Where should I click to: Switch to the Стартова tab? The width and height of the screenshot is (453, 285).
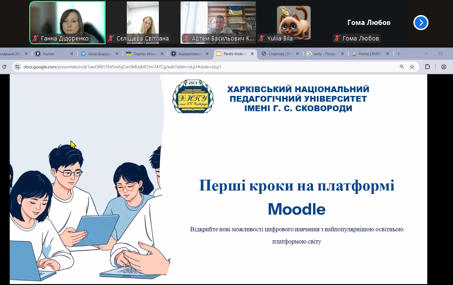coord(280,54)
